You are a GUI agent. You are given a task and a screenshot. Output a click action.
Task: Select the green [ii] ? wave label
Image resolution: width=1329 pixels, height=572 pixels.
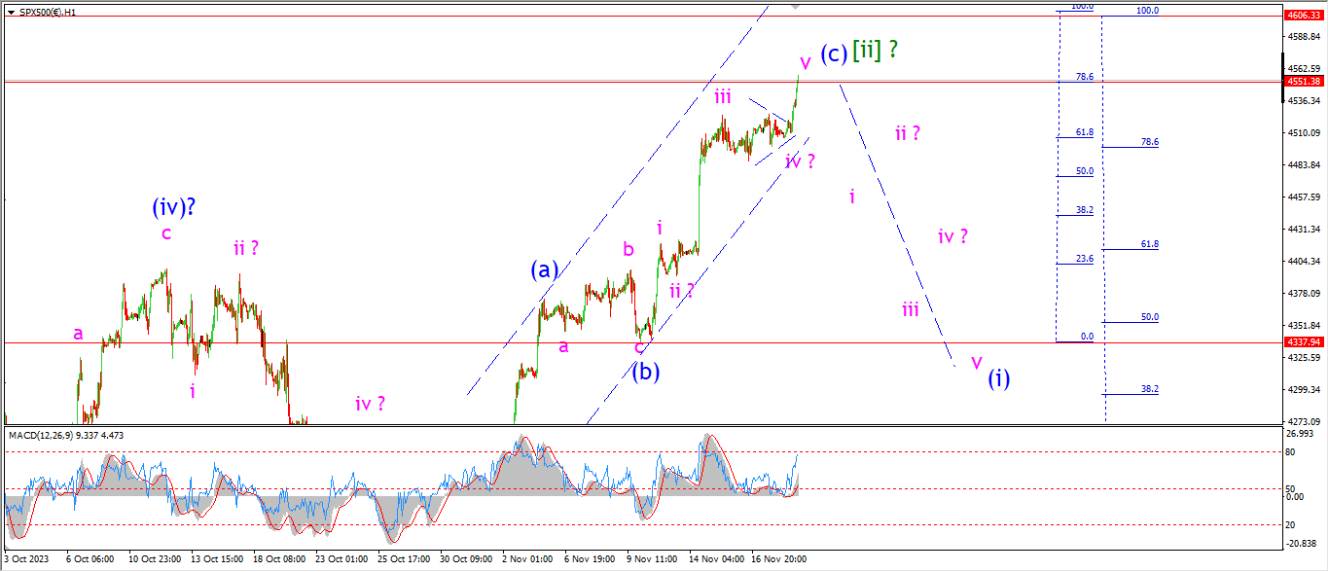click(x=874, y=51)
